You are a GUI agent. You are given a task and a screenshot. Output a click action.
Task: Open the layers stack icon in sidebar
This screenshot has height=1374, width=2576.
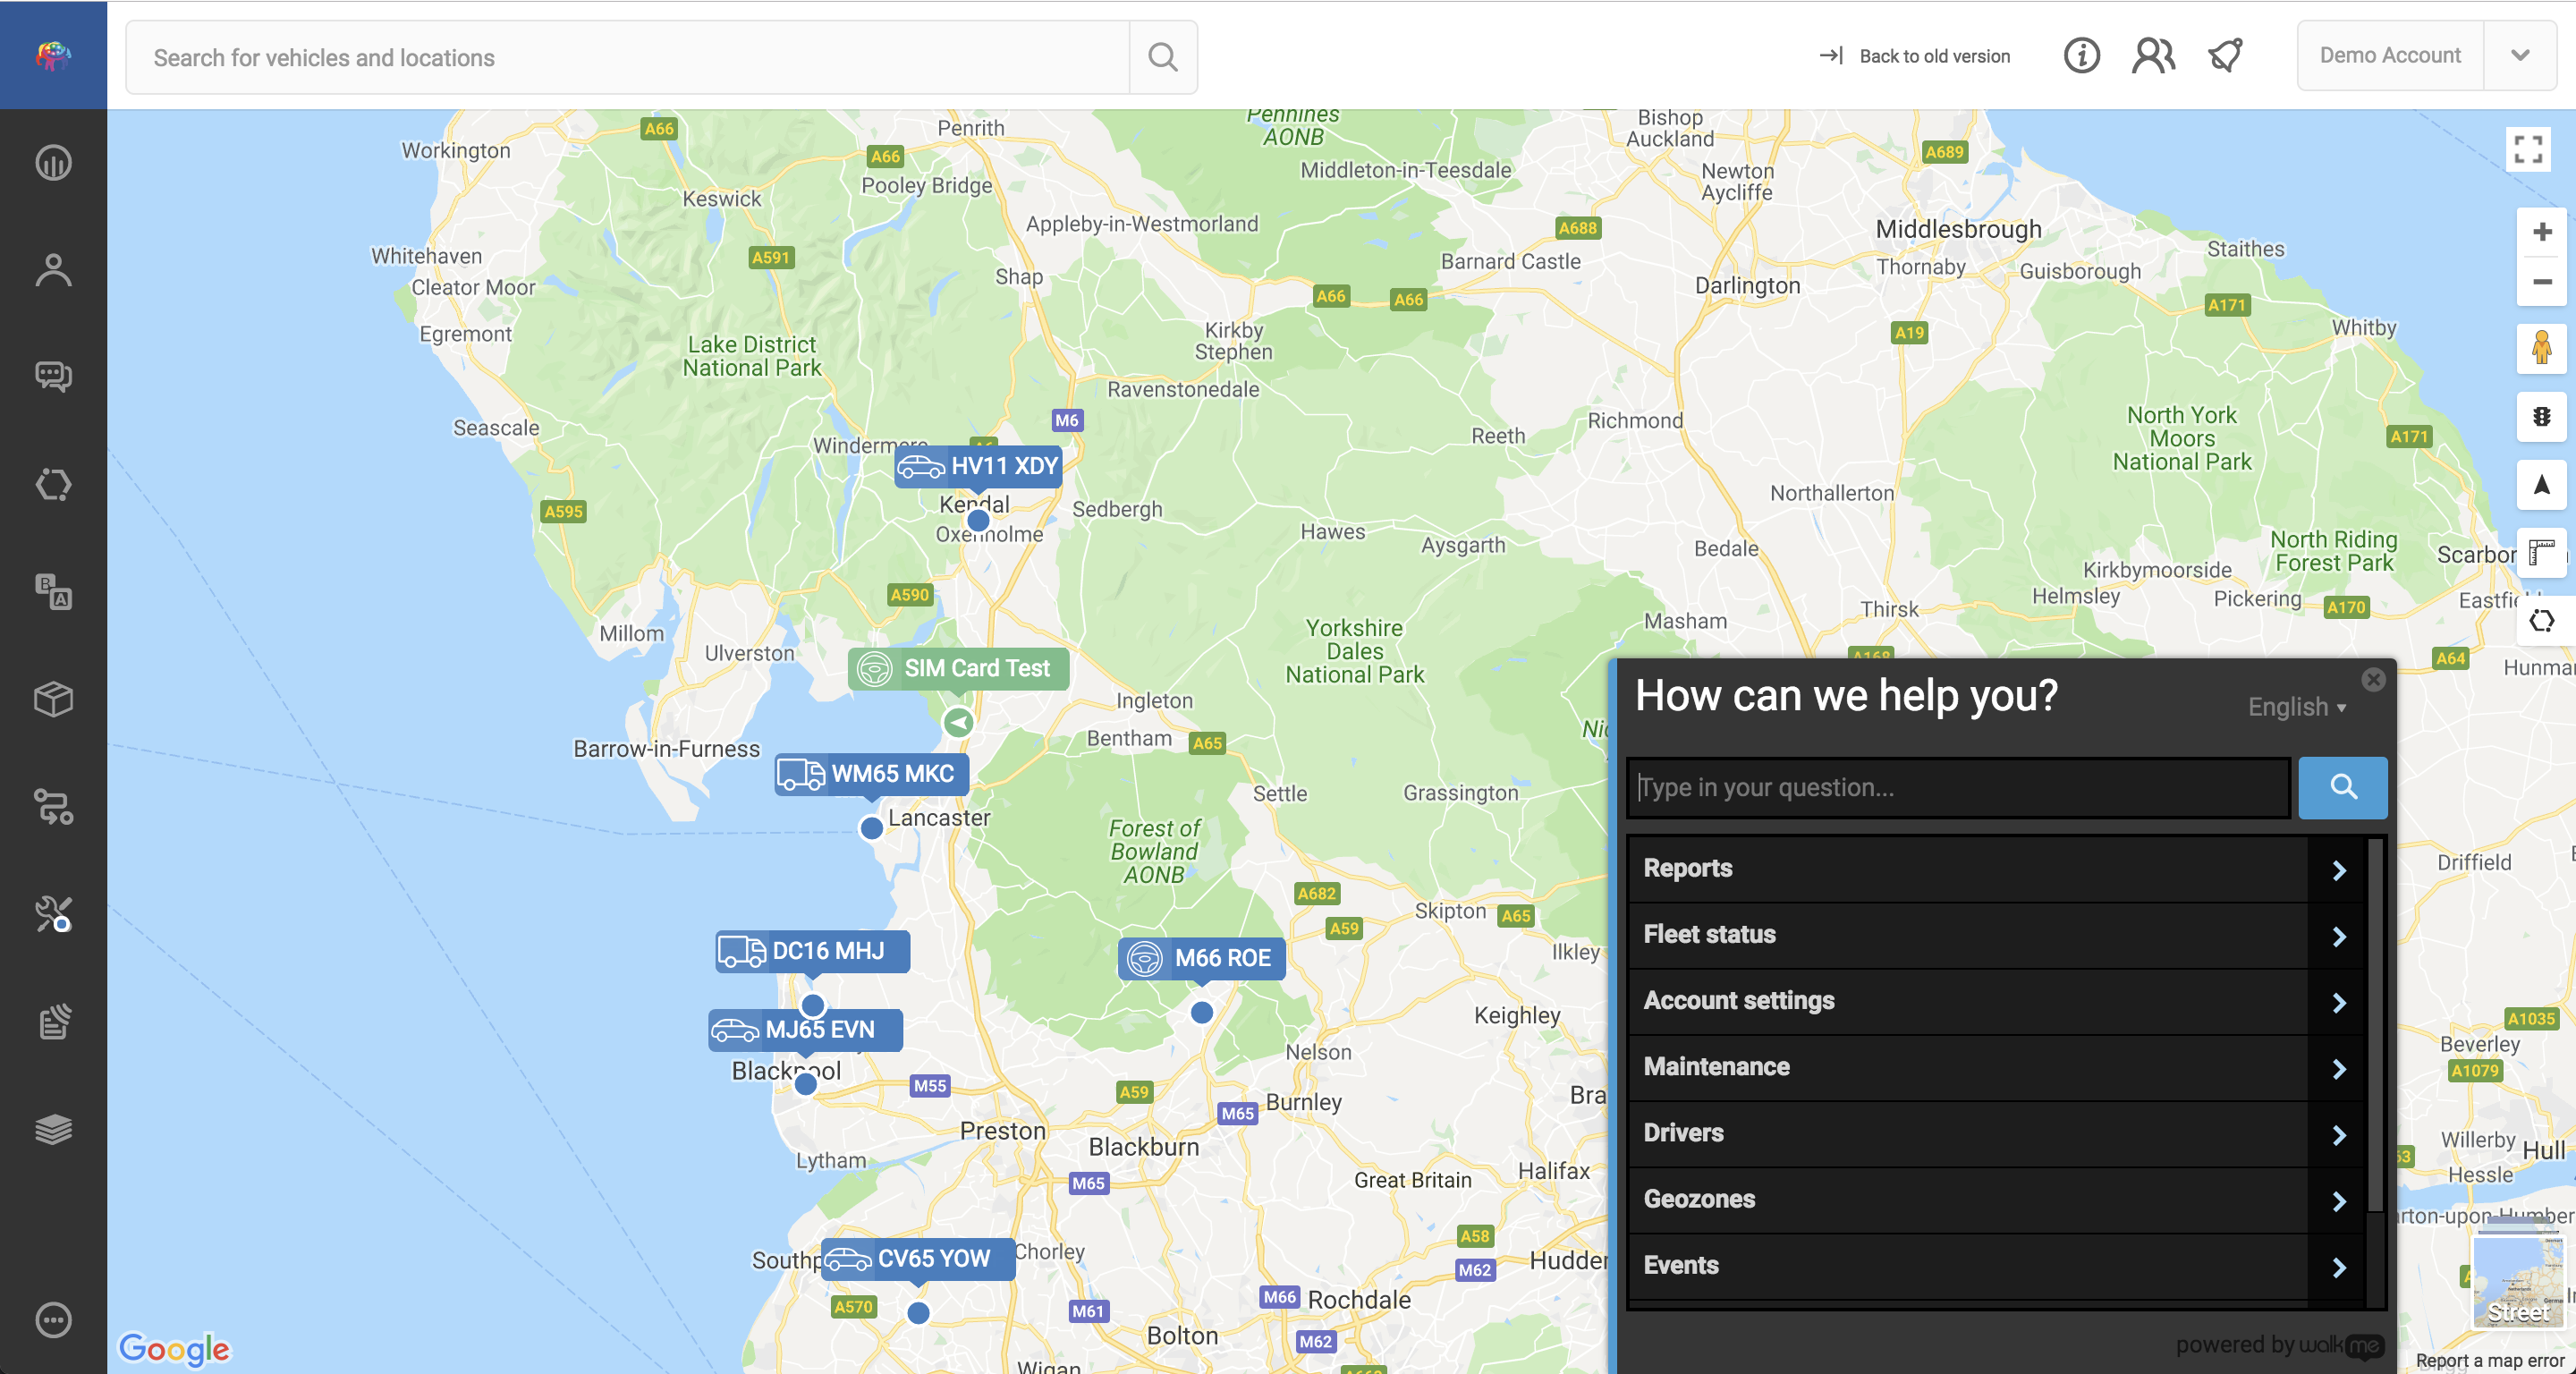tap(53, 1129)
